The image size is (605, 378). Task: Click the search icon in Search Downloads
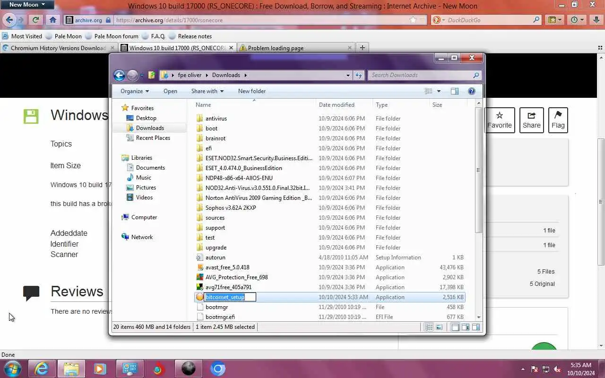[476, 75]
